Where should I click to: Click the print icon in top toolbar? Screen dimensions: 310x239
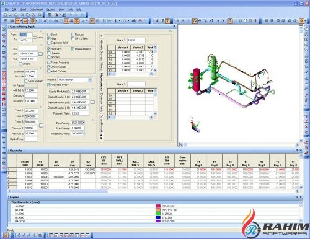(x=39, y=15)
